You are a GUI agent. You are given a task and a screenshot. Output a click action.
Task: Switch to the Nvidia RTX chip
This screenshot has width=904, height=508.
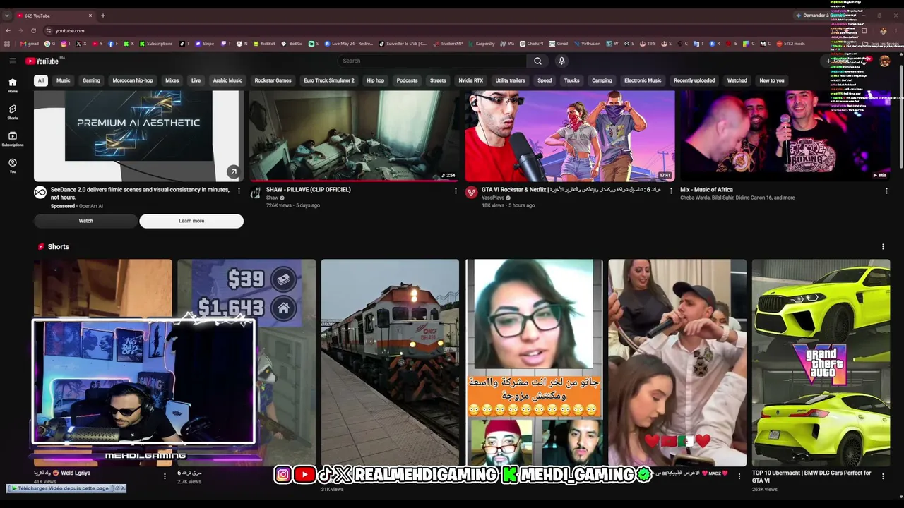(x=471, y=80)
